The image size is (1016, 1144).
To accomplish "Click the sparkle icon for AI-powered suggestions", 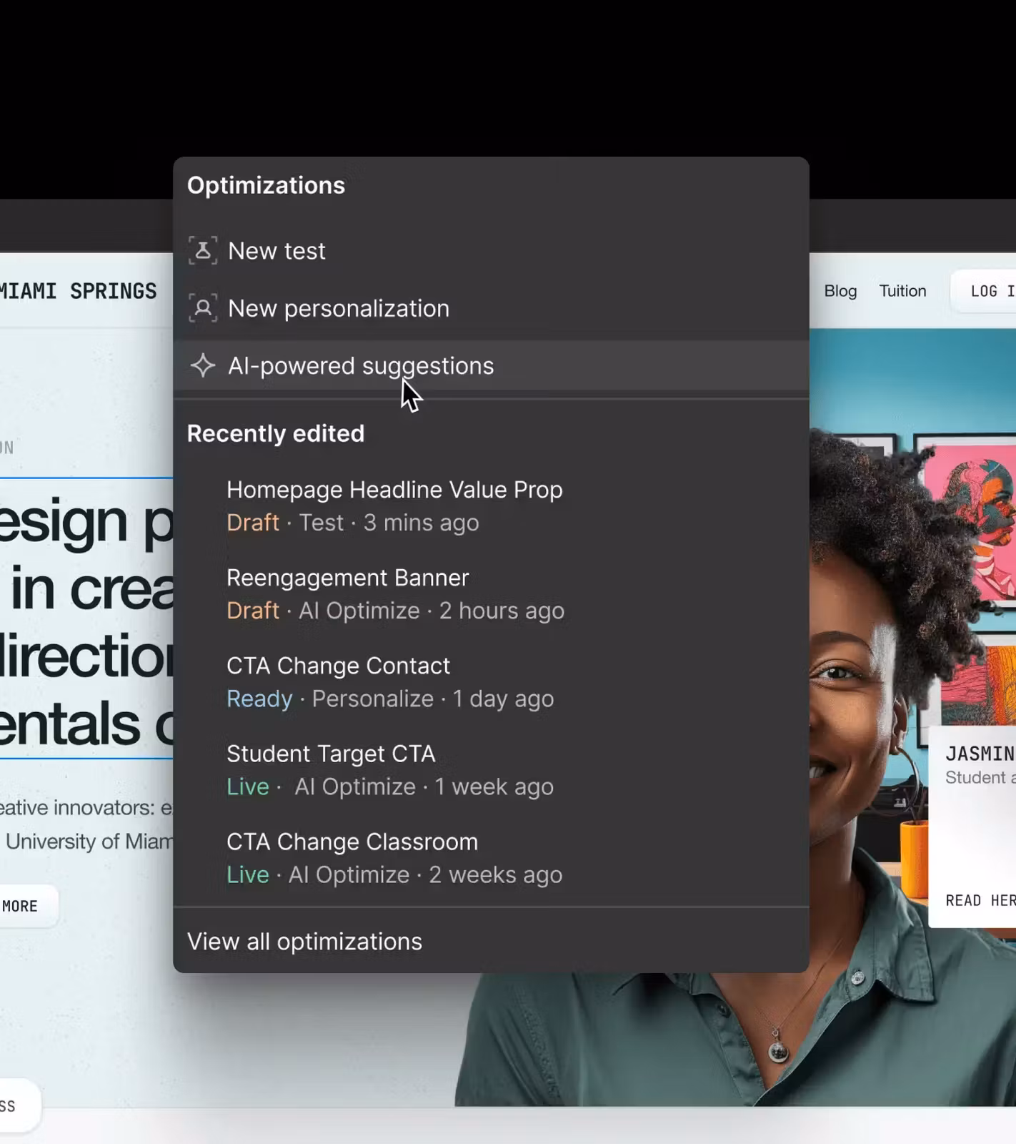I will pyautogui.click(x=203, y=365).
